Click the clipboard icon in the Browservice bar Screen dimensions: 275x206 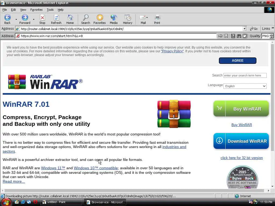pyautogui.click(x=245, y=36)
